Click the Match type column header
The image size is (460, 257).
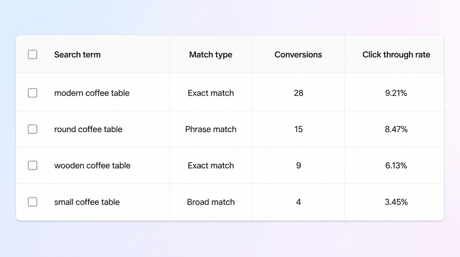tap(211, 55)
